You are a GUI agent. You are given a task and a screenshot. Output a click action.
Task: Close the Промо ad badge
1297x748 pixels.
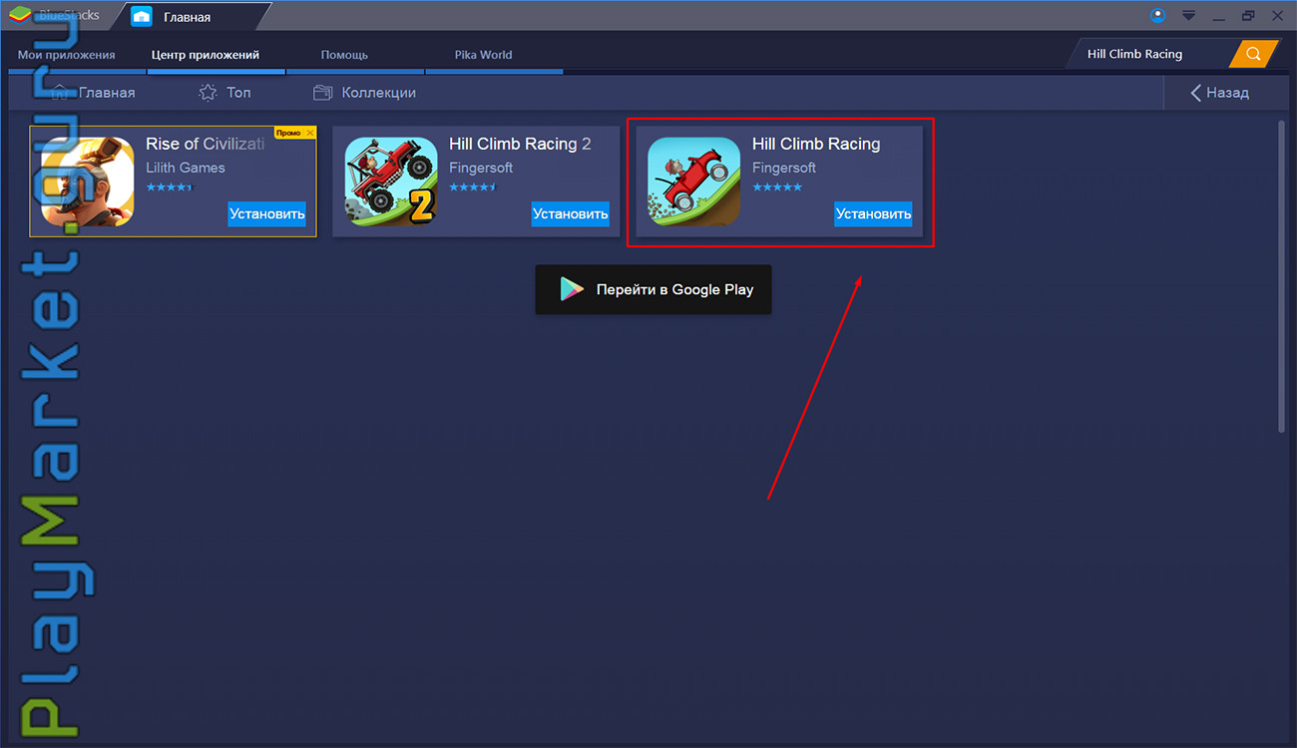pos(310,133)
